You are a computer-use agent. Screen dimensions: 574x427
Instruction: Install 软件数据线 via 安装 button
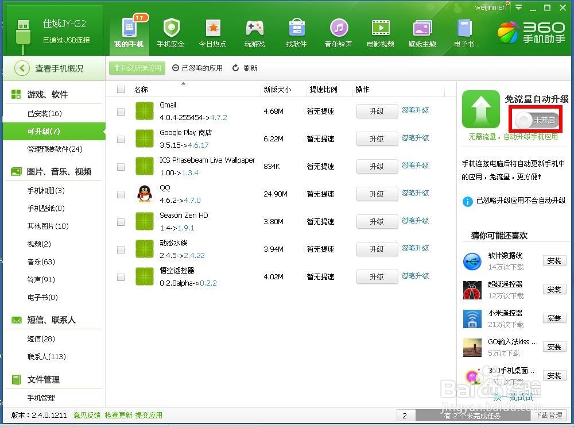coord(554,260)
